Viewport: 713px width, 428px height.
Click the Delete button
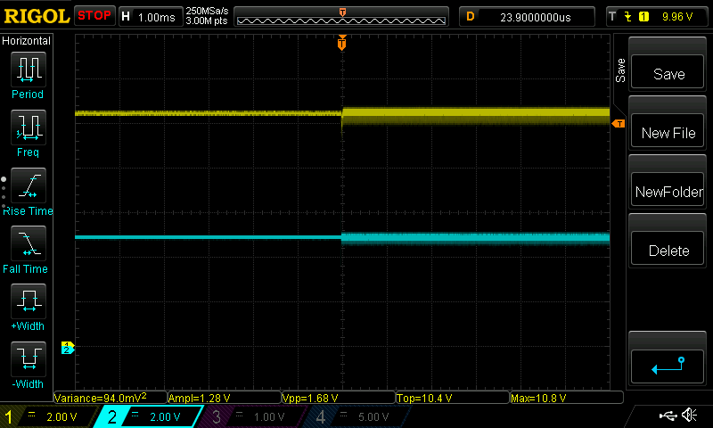pyautogui.click(x=668, y=249)
